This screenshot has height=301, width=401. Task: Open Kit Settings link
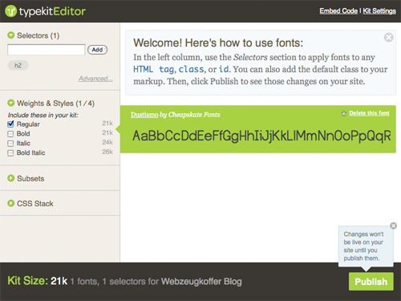point(379,11)
